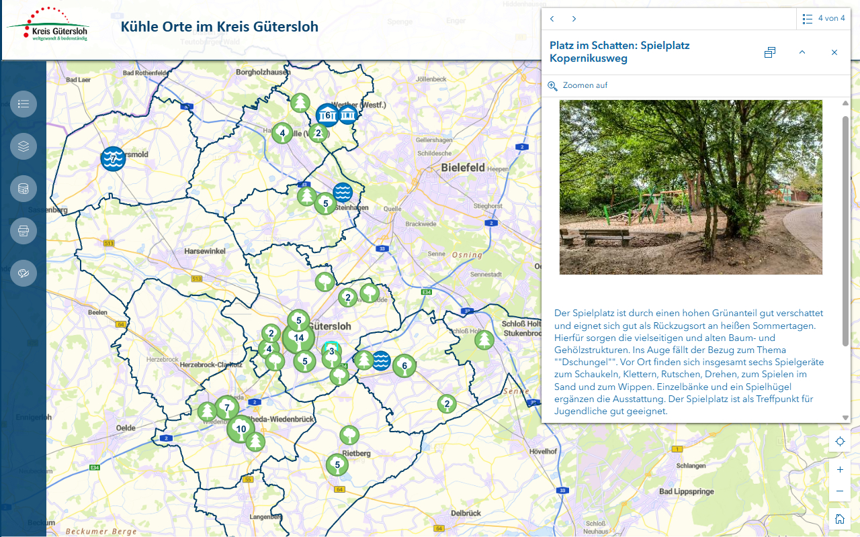Open the playground photo in popup

691,187
